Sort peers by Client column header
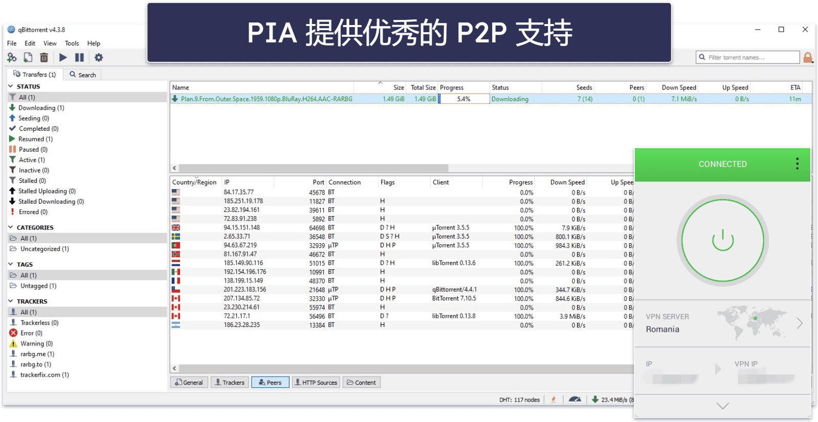The width and height of the screenshot is (818, 422). point(456,182)
